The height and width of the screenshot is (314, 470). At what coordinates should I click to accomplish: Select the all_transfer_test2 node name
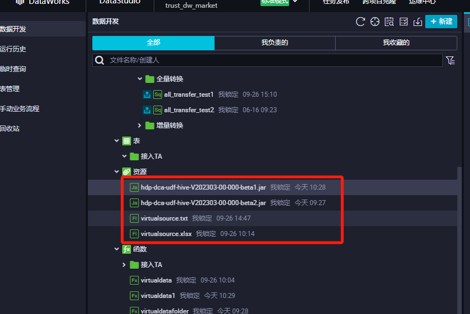pos(189,110)
